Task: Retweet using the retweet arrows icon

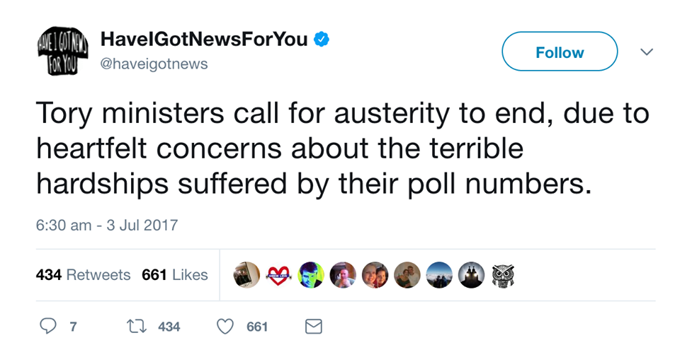Action: click(136, 326)
